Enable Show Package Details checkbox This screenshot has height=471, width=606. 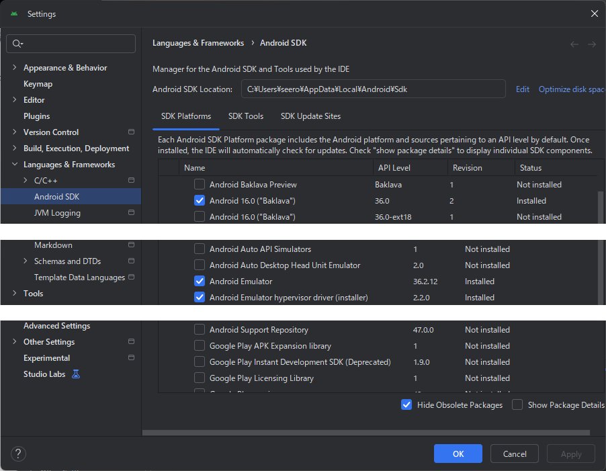(517, 405)
